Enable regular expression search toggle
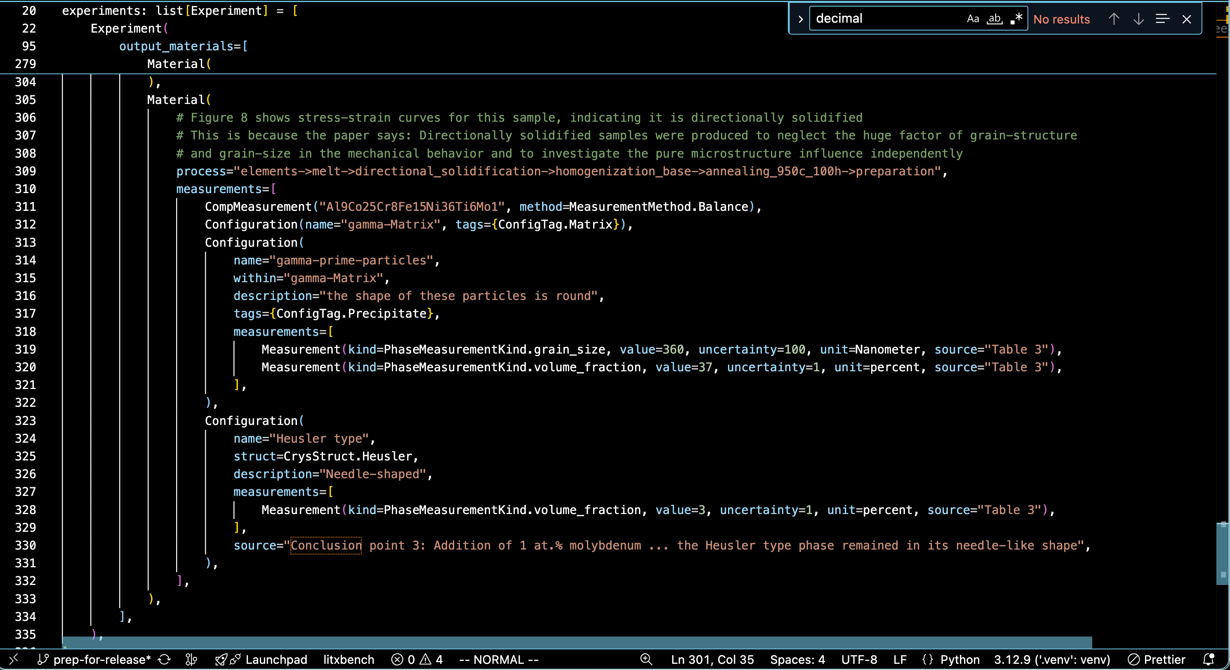 [1017, 19]
